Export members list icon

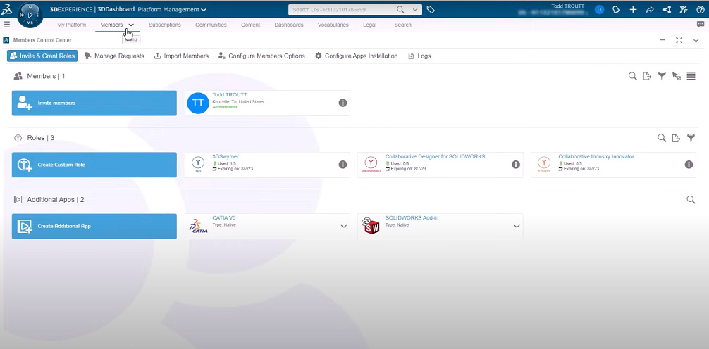647,76
